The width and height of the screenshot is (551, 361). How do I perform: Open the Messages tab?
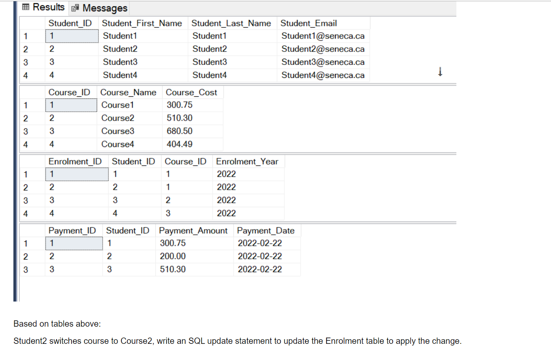[x=100, y=8]
